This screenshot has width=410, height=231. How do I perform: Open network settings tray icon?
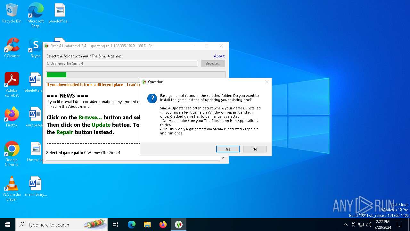click(x=361, y=225)
